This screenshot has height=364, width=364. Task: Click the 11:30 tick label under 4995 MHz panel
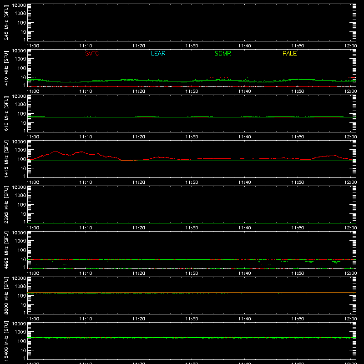(x=192, y=273)
